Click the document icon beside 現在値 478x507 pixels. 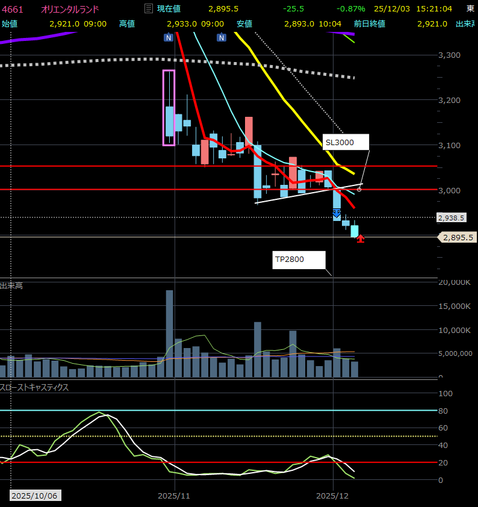pyautogui.click(x=149, y=9)
